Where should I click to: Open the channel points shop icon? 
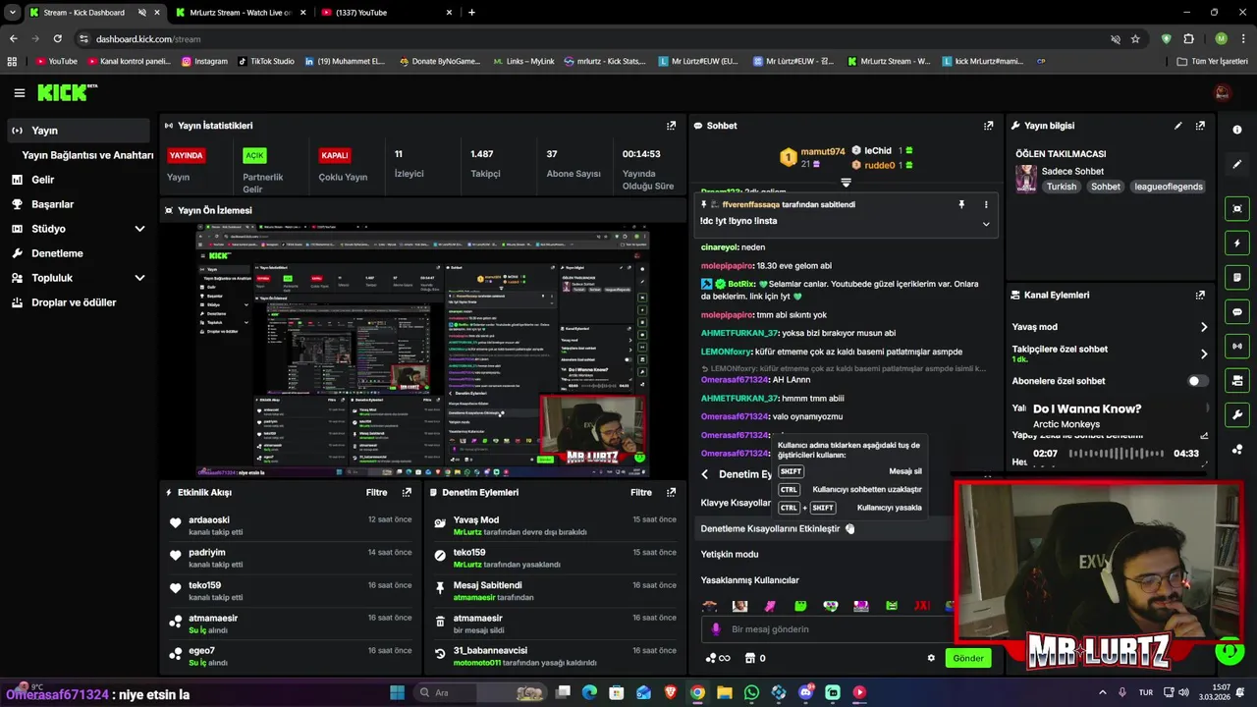point(750,658)
